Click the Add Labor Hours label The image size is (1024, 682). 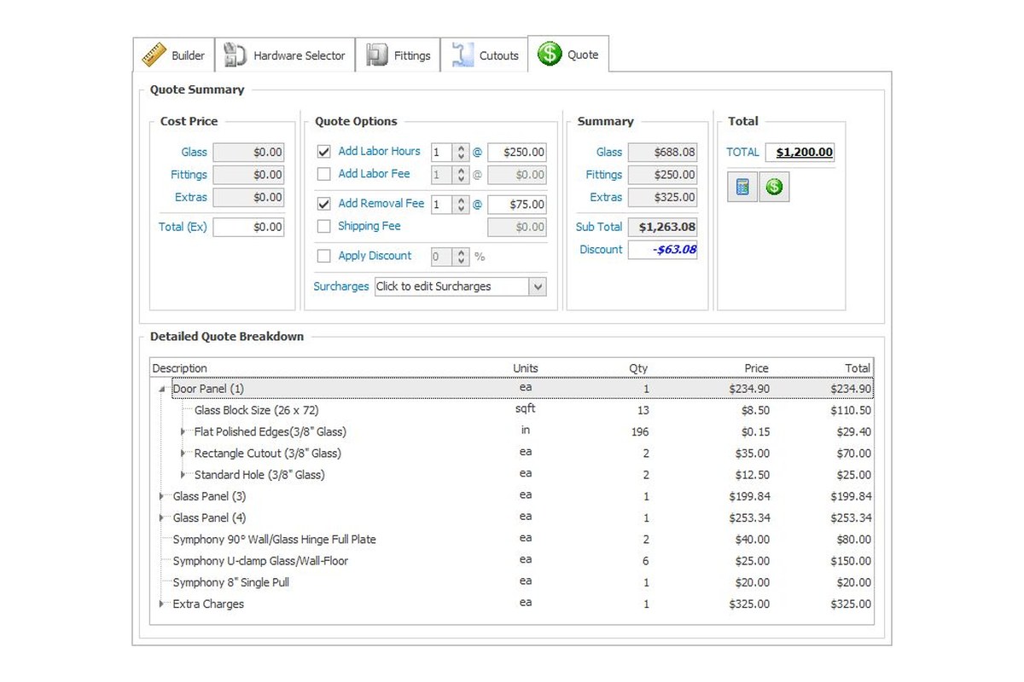tap(380, 151)
